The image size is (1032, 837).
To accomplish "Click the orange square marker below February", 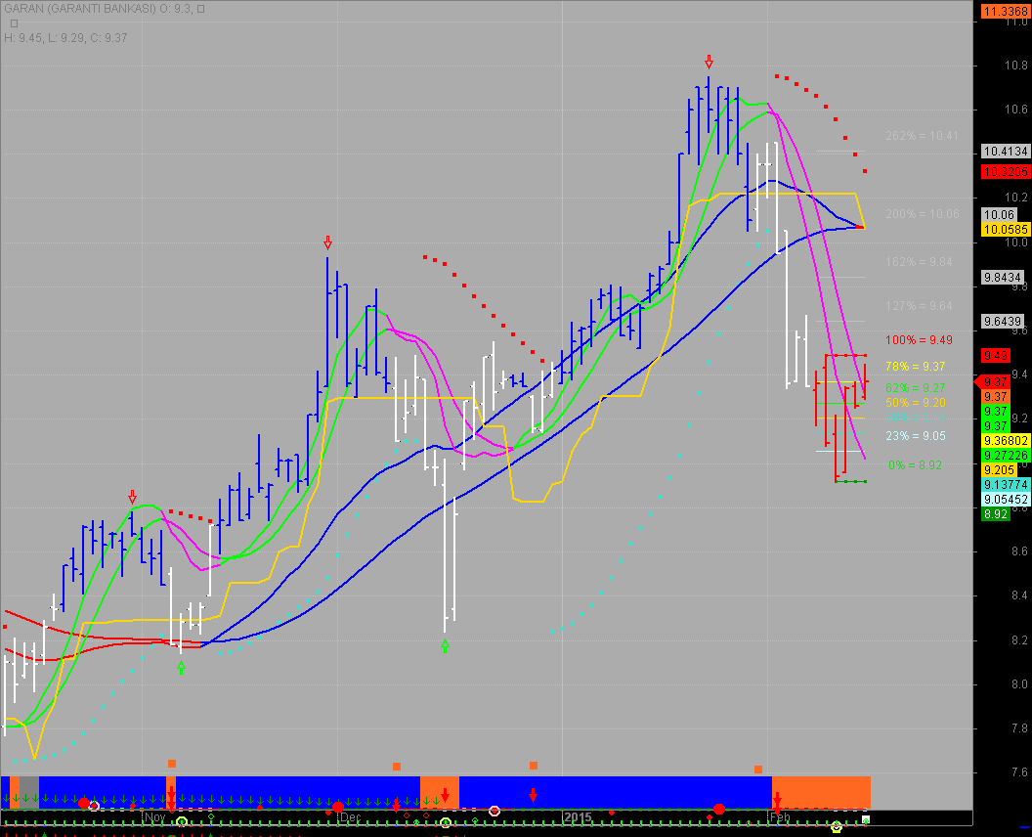I will pos(757,770).
